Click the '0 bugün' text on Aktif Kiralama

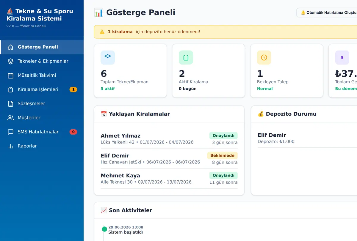pos(188,89)
